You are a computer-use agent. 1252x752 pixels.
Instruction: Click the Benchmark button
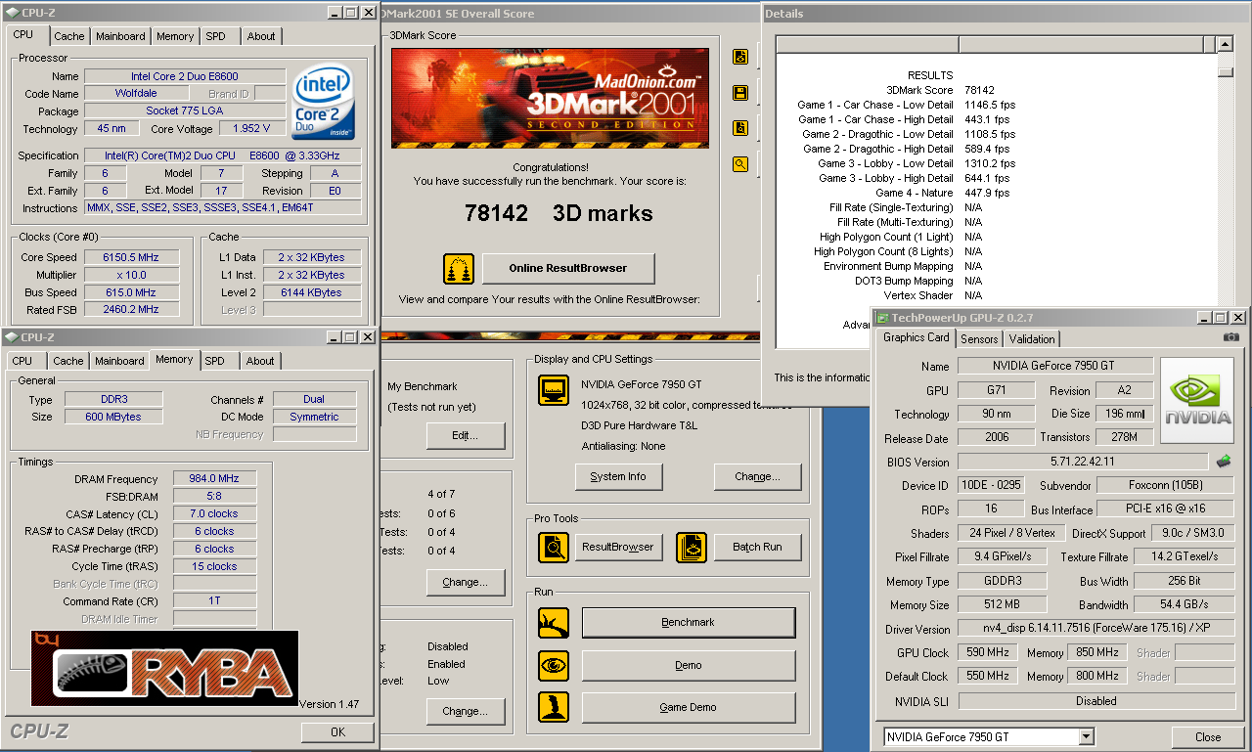point(688,622)
